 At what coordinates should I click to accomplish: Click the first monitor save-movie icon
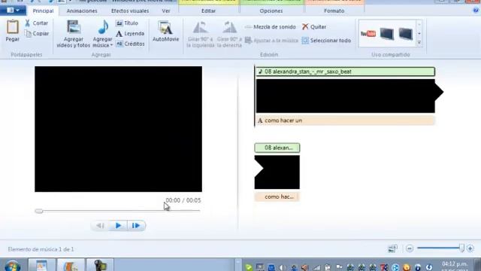click(x=387, y=33)
